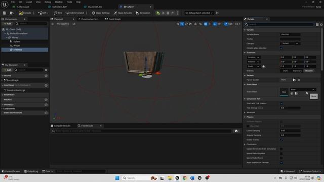
Task: Open the Location type dropdown
Action: coord(253,57)
